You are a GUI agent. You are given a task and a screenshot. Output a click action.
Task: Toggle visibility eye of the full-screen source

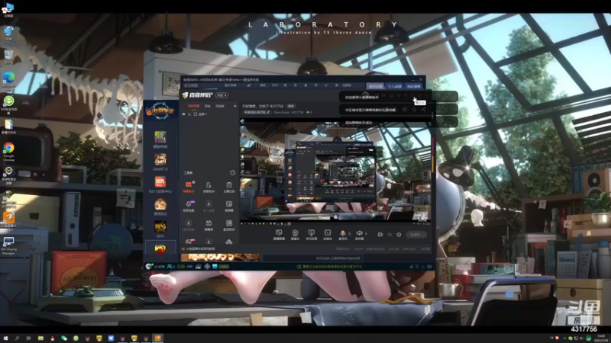pos(184,114)
